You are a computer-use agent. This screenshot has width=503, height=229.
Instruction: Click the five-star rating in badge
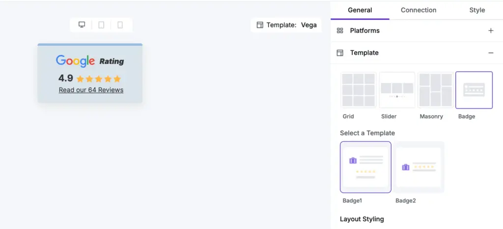(x=98, y=79)
